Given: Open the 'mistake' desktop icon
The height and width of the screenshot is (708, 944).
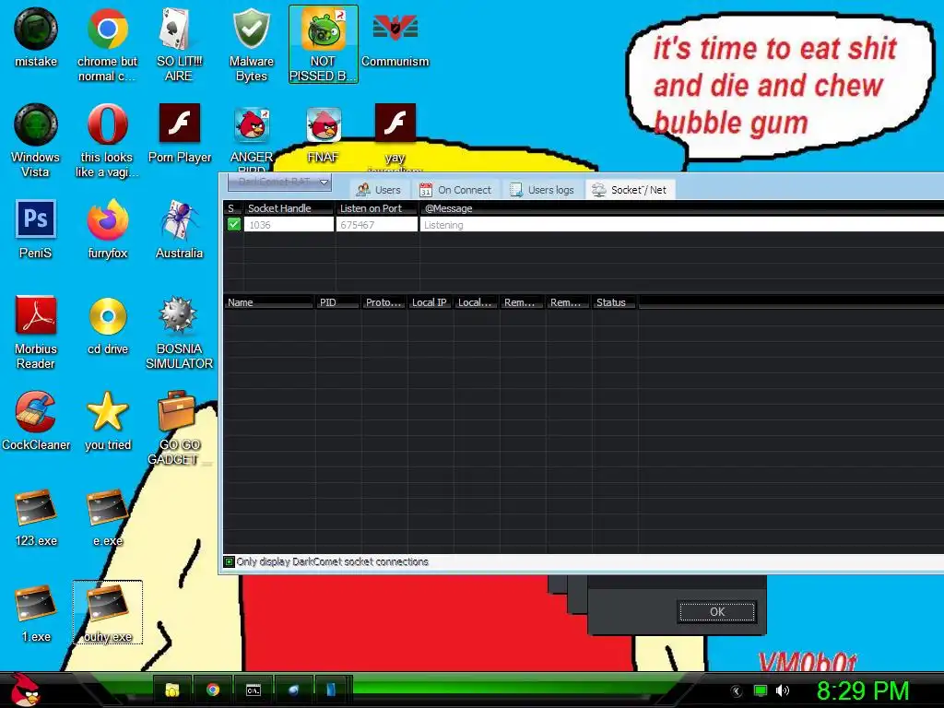Looking at the screenshot, I should click(36, 39).
